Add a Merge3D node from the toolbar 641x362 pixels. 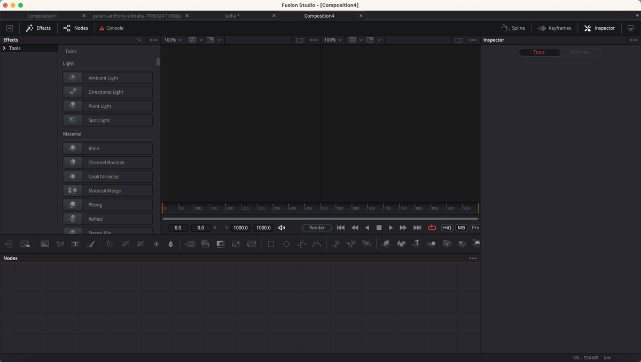tap(432, 244)
